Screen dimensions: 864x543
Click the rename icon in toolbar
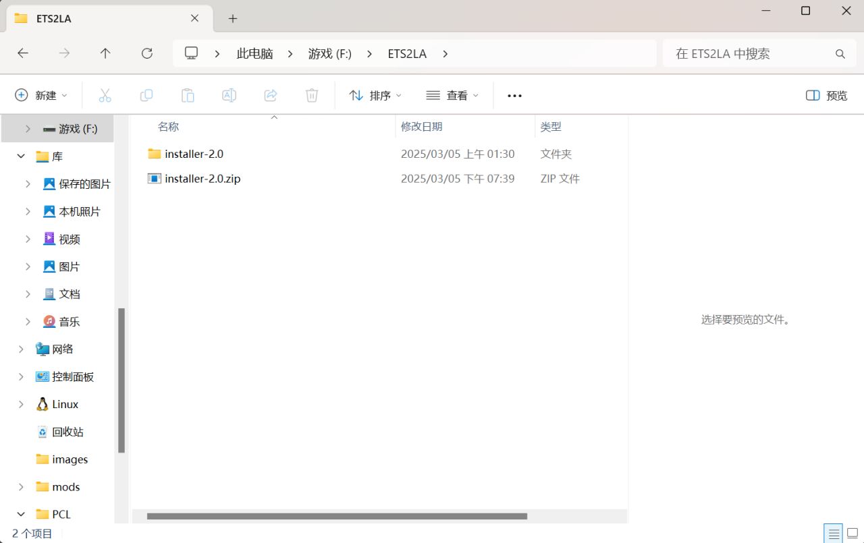tap(230, 96)
